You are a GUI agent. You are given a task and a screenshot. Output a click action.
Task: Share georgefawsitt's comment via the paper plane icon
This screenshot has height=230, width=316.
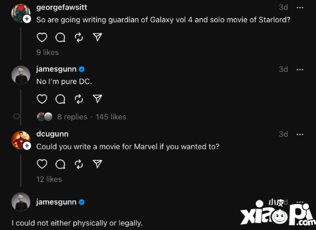(97, 37)
